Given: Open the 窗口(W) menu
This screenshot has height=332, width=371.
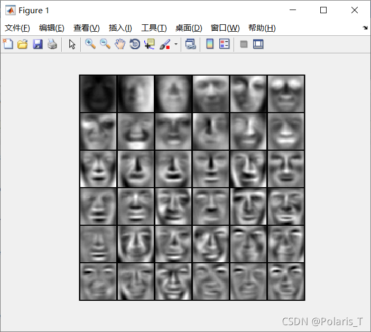Looking at the screenshot, I should coord(225,28).
